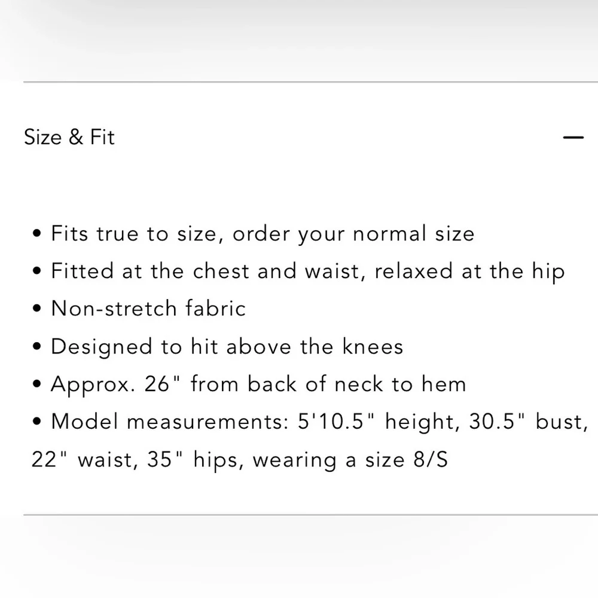
Task: Click the bullet before "Fits true to size"
Action: pyautogui.click(x=37, y=234)
